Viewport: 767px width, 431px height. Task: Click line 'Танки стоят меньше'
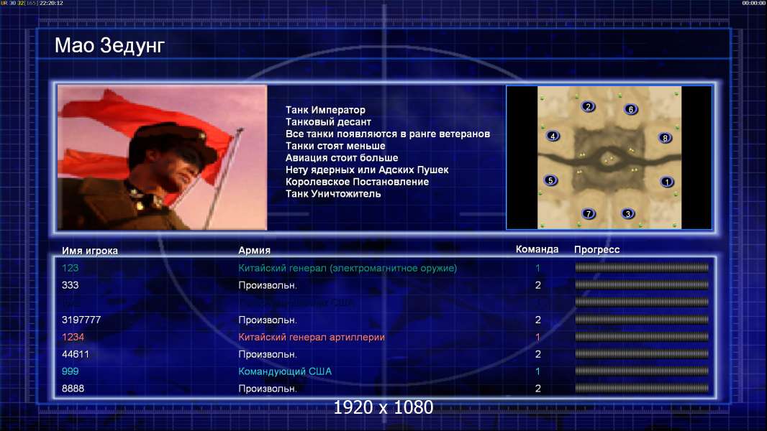335,146
